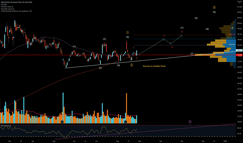
Task: Select the circled yellow 4 wave label
Action: 232,28
